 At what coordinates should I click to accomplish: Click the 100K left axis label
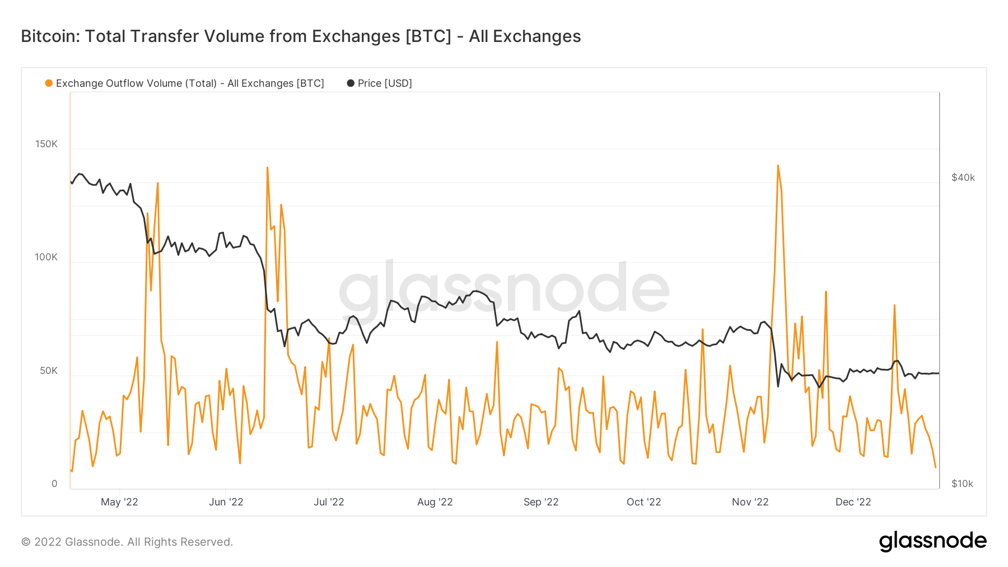tap(46, 257)
